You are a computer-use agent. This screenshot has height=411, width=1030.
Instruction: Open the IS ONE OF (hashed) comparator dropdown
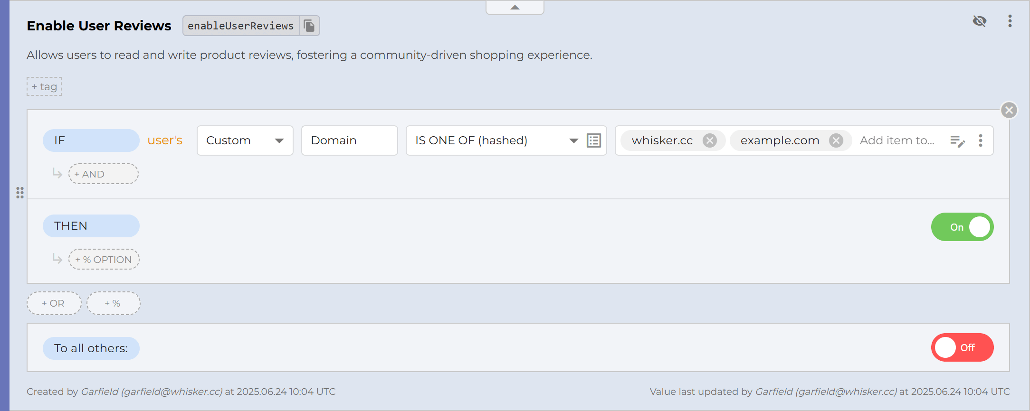(x=494, y=140)
